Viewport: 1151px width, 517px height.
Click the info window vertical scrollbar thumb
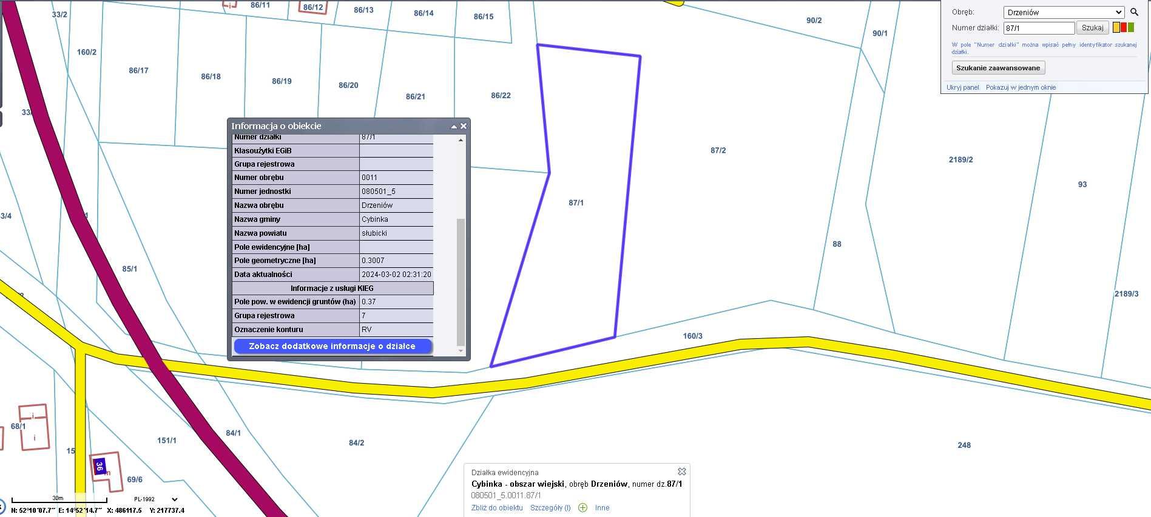pos(461,282)
